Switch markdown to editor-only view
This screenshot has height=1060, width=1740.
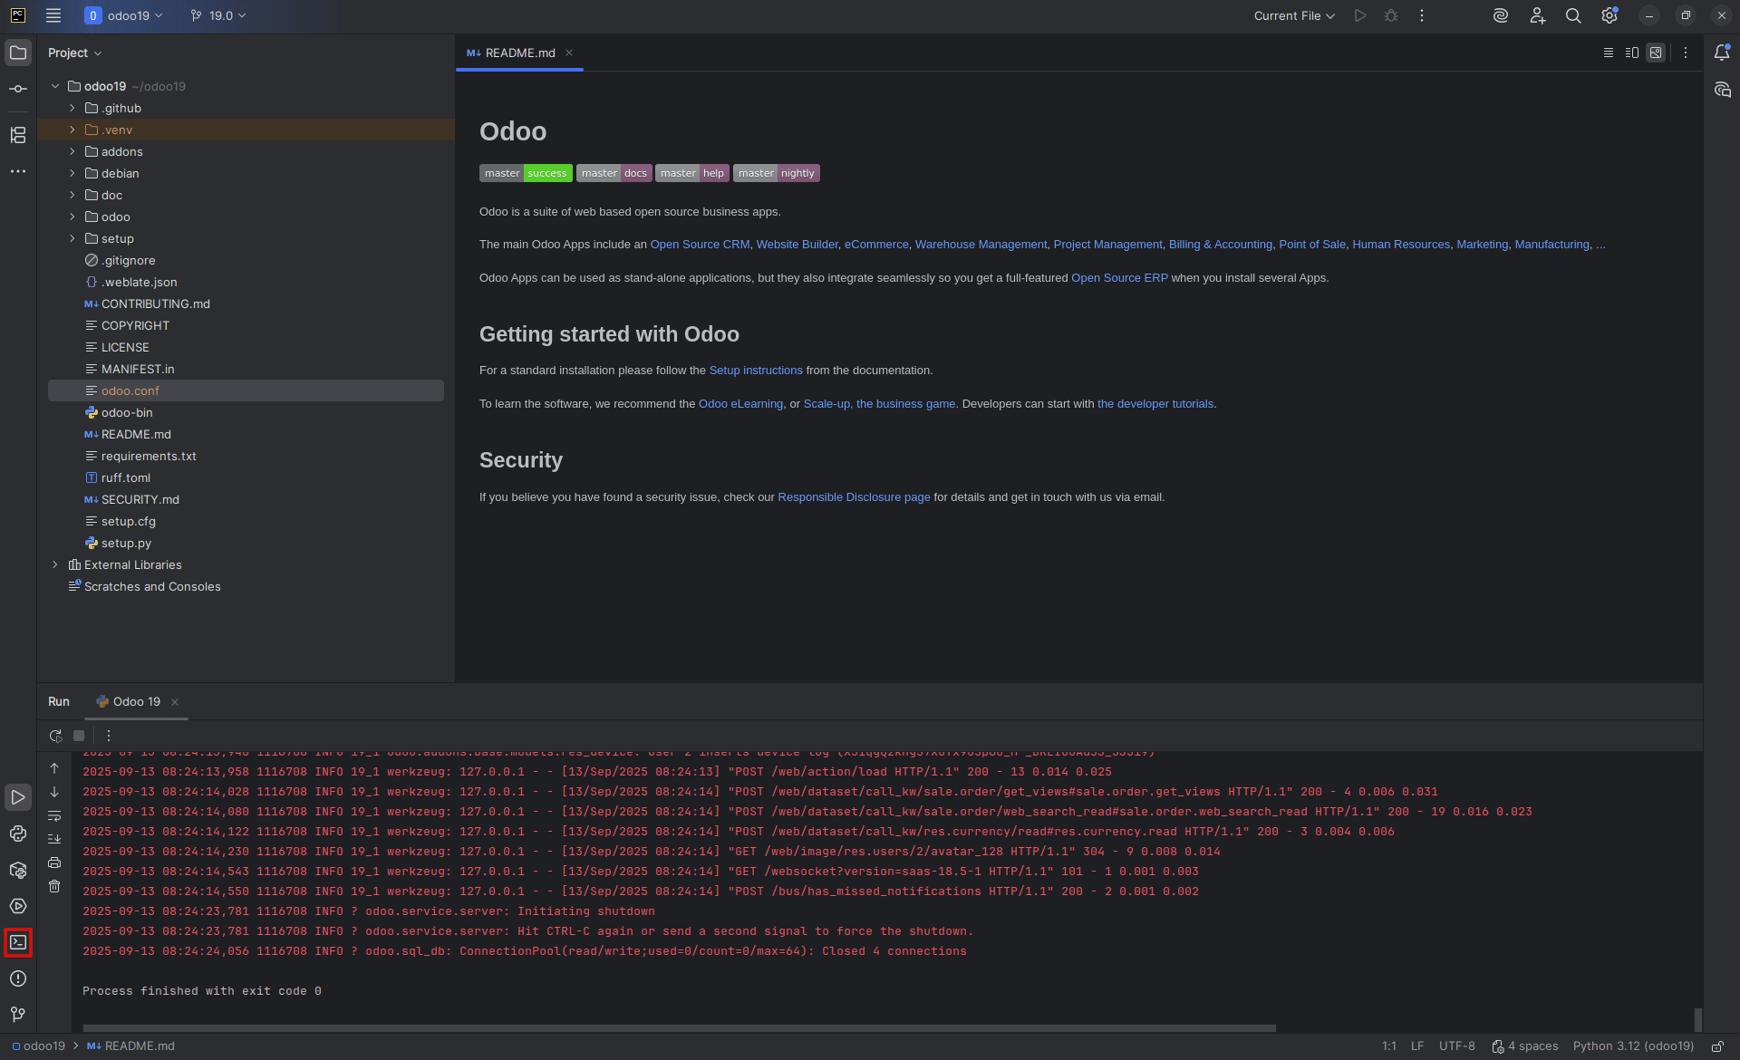point(1609,53)
